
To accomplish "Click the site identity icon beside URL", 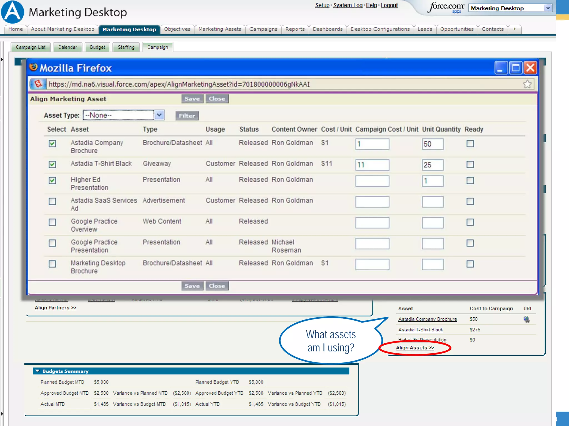I will [38, 84].
